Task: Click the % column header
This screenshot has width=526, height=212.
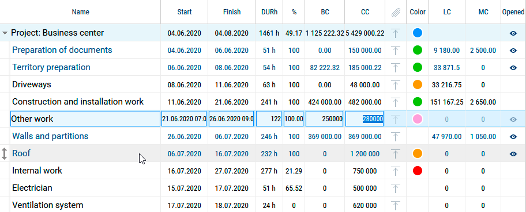Action: 294,12
